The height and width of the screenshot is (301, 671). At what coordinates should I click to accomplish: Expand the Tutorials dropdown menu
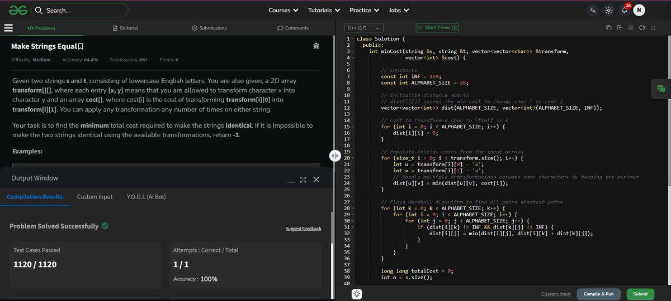pos(324,10)
